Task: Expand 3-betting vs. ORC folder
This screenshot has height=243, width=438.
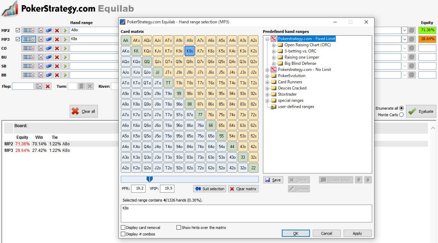Action: 274,51
